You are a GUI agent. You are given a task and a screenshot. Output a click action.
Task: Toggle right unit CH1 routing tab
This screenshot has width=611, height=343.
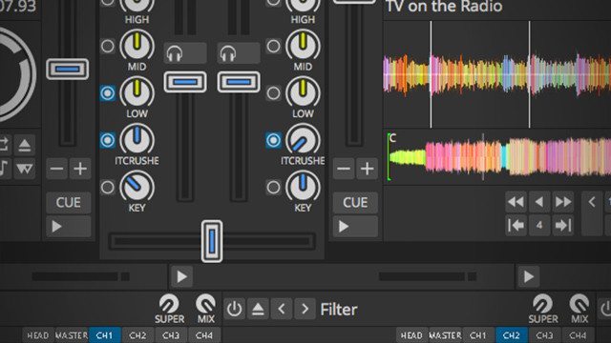coord(478,335)
